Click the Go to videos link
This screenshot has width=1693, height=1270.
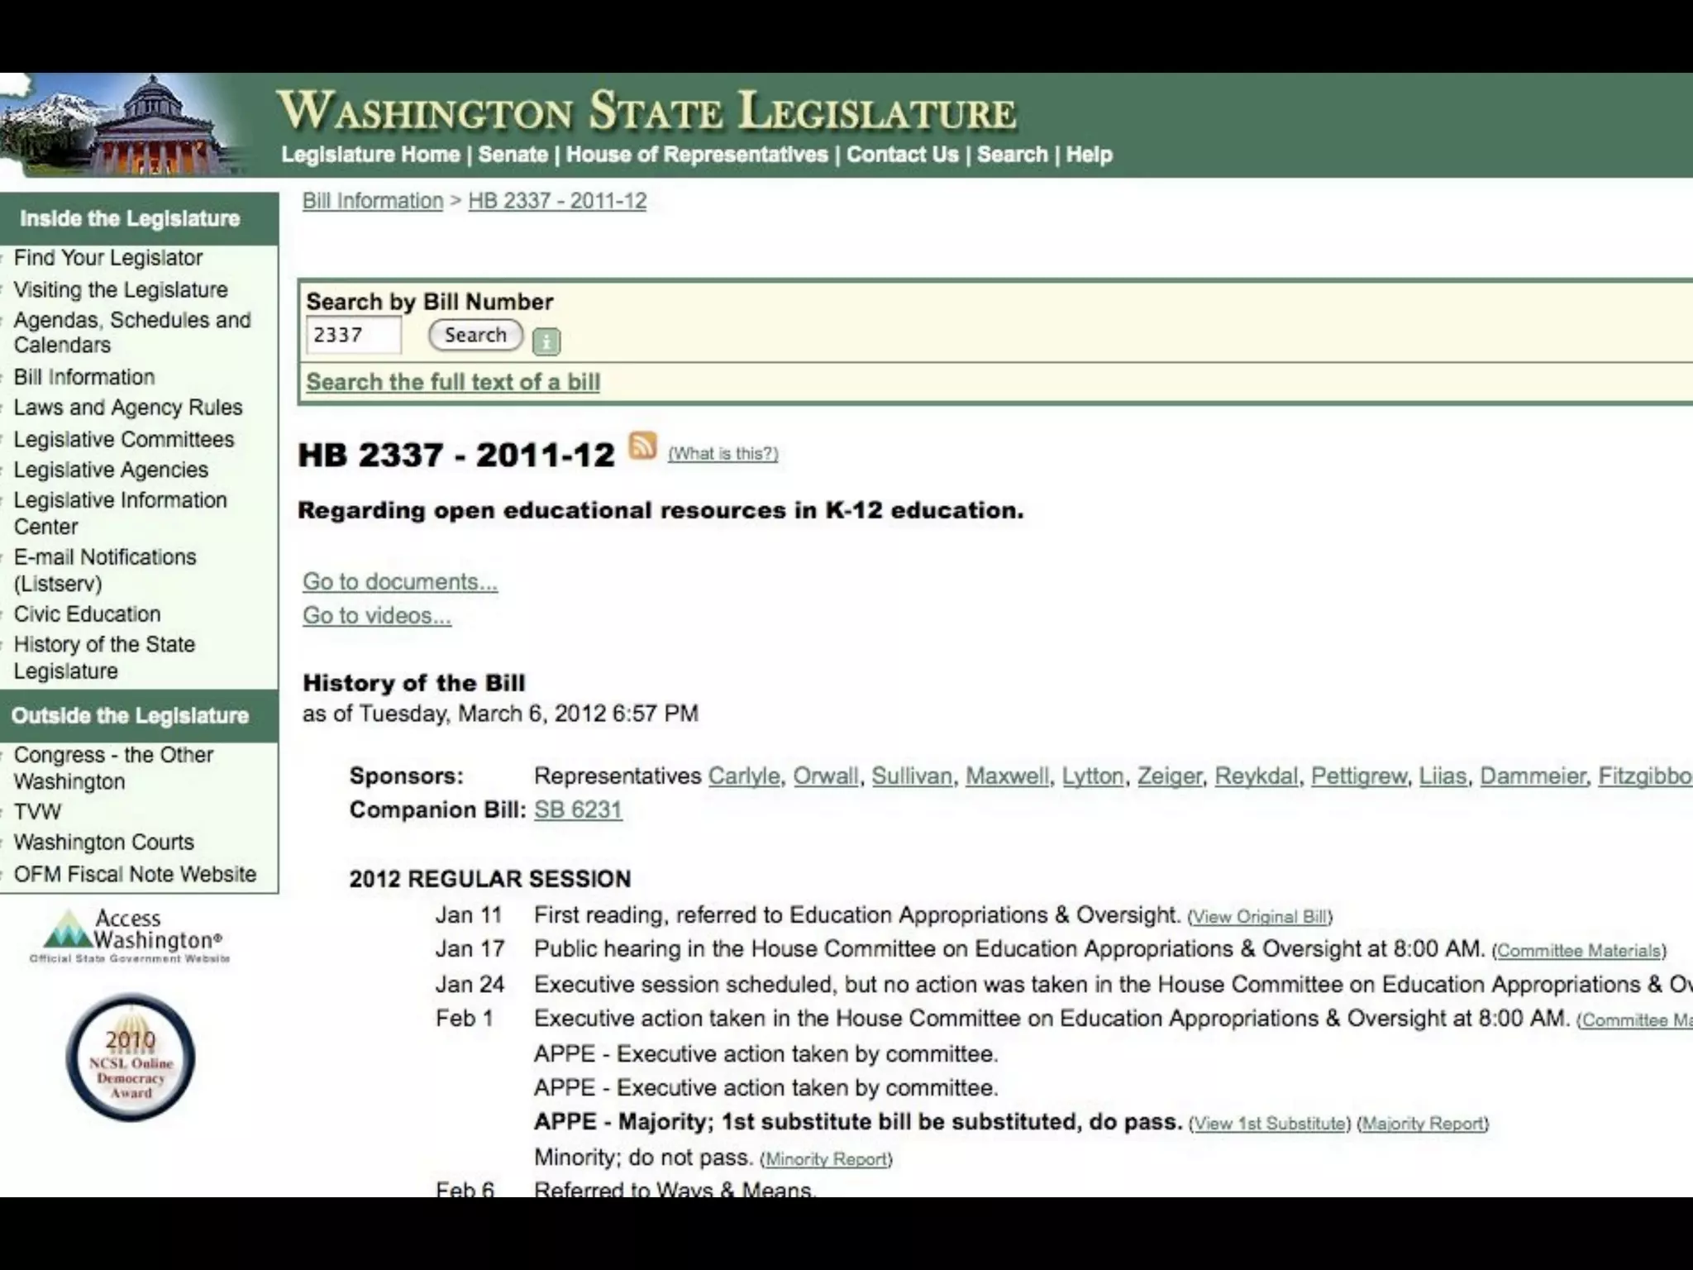click(377, 616)
